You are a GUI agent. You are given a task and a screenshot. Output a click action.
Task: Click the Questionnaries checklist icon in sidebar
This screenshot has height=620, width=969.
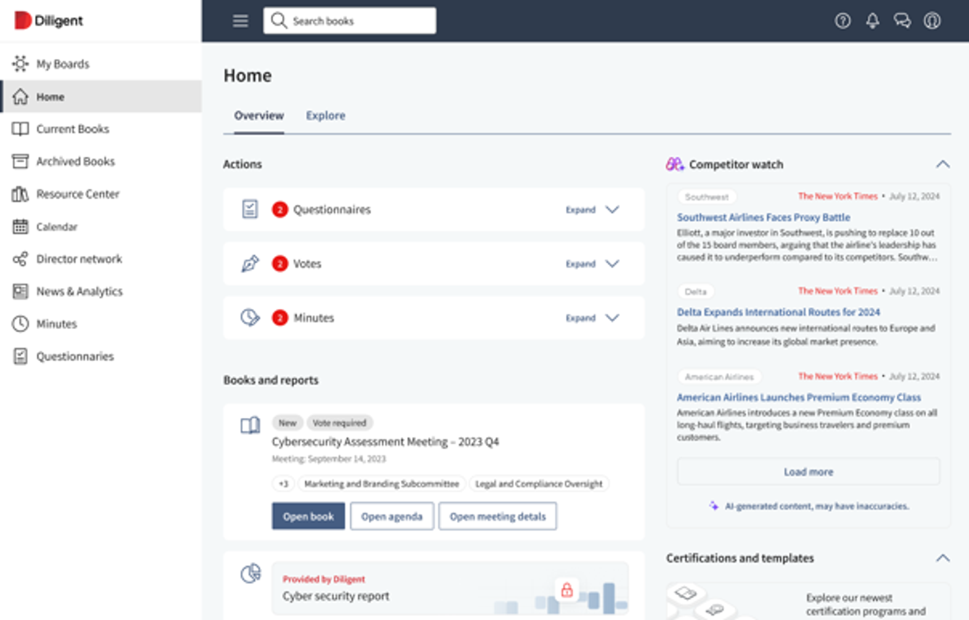(20, 356)
